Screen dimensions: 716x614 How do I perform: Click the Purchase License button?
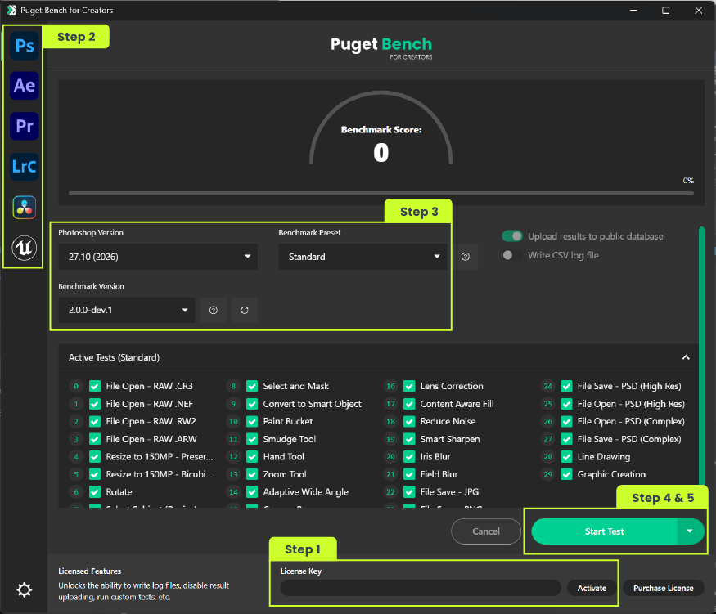(x=663, y=589)
